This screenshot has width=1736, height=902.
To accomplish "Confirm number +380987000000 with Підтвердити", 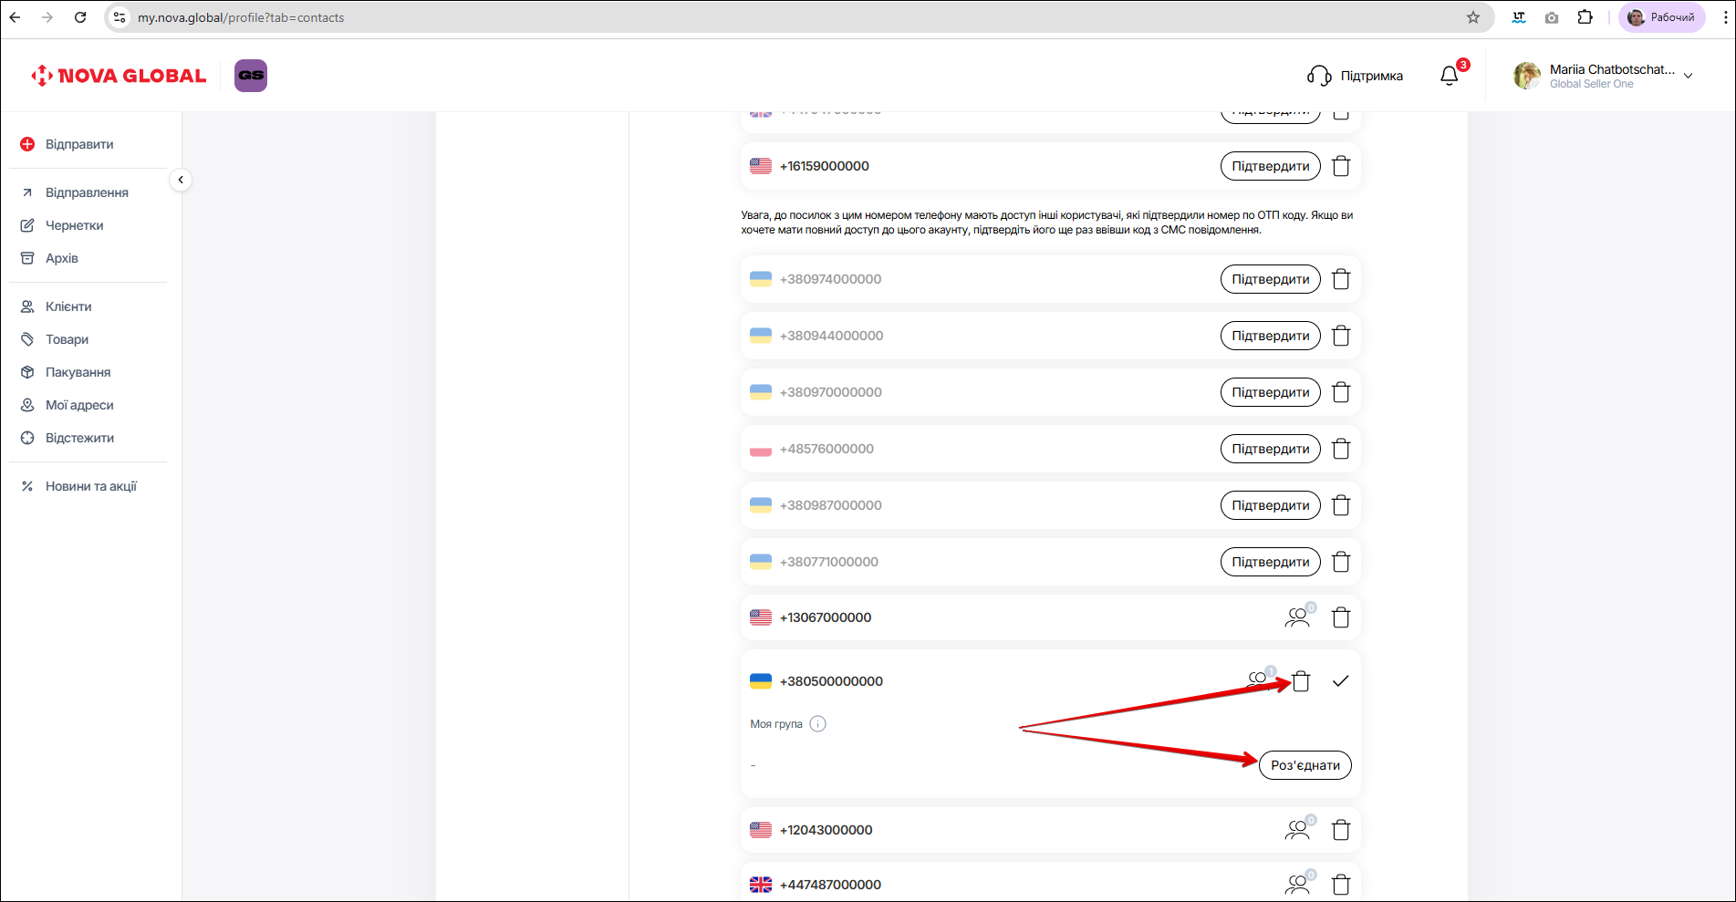I will [1270, 505].
